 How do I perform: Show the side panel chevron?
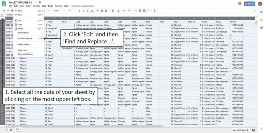click(x=261, y=129)
